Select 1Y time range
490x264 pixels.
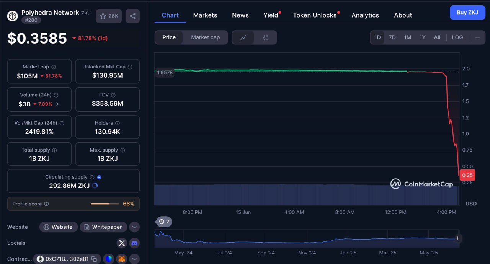pos(422,37)
